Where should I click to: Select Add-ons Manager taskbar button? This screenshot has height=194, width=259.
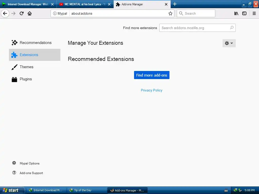(x=127, y=190)
